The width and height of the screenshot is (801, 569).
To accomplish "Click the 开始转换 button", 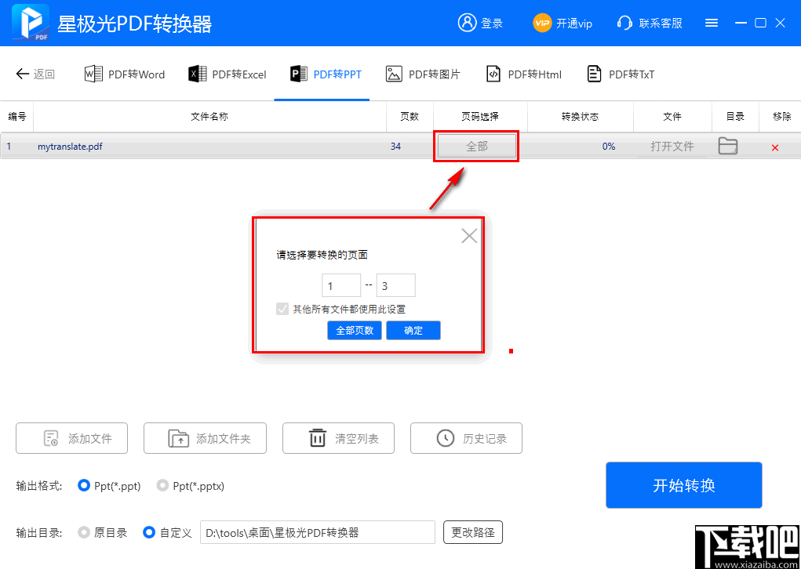I will pos(683,484).
